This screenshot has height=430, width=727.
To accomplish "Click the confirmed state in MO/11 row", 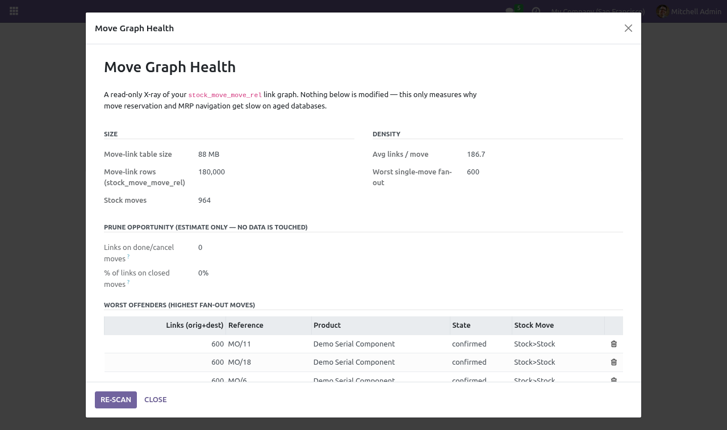I will click(469, 344).
